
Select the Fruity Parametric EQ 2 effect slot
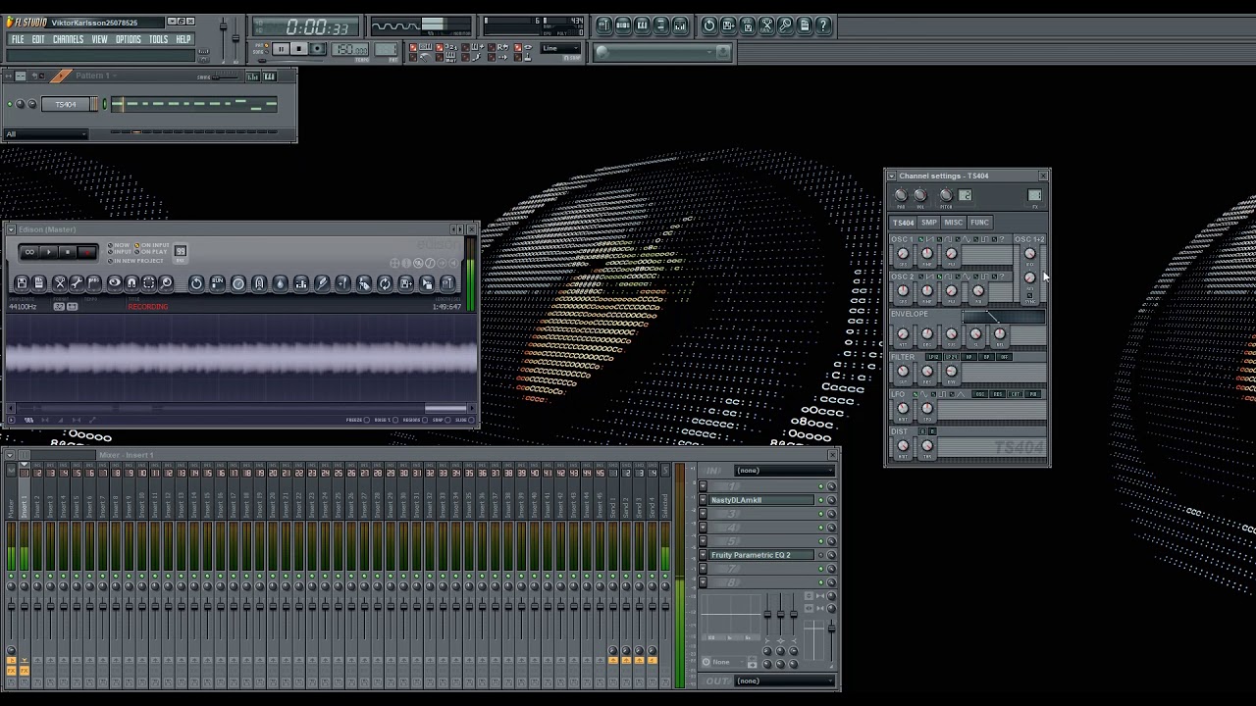tap(761, 555)
